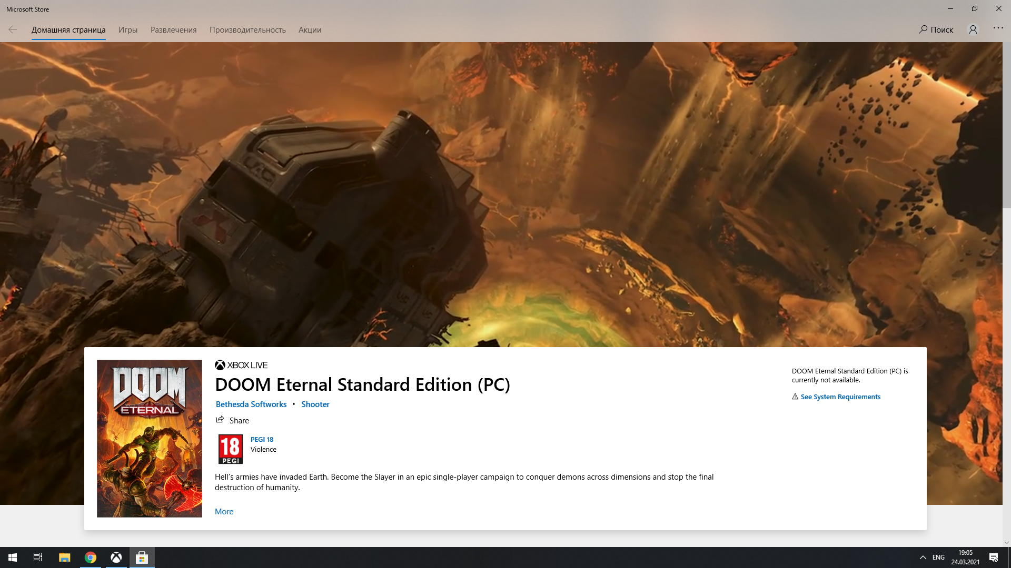Open the Домашняя страница tab
Viewport: 1011px width, 568px height.
tap(68, 30)
